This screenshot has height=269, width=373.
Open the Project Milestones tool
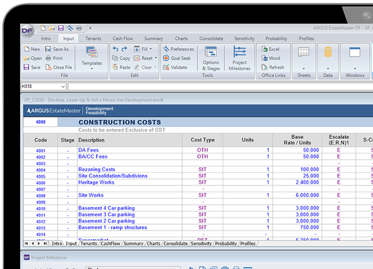coord(240,58)
